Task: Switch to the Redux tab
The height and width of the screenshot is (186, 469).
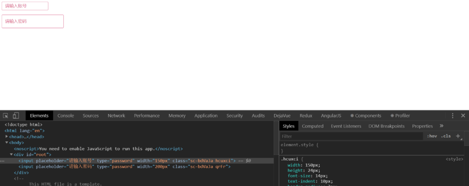Action: pyautogui.click(x=306, y=115)
